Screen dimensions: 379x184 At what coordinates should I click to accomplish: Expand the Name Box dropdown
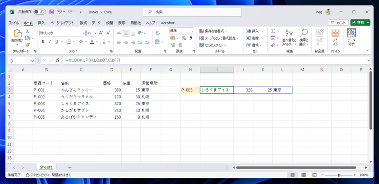33,61
